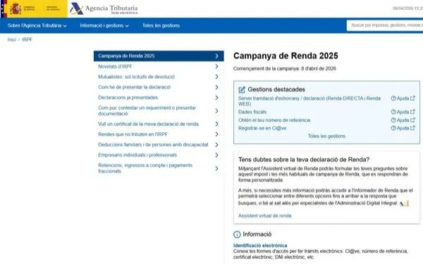Open Ajuda for Registrar-se en Cl@ve

[x=403, y=128]
